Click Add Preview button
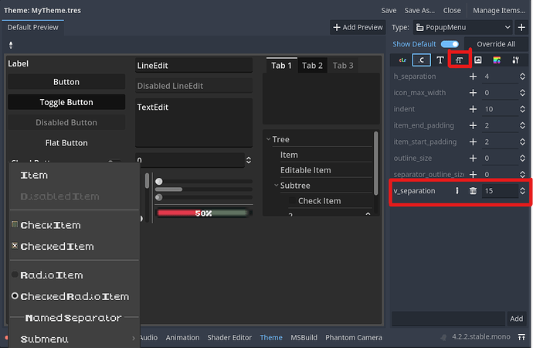Viewport: 533px width, 348px height. point(358,27)
